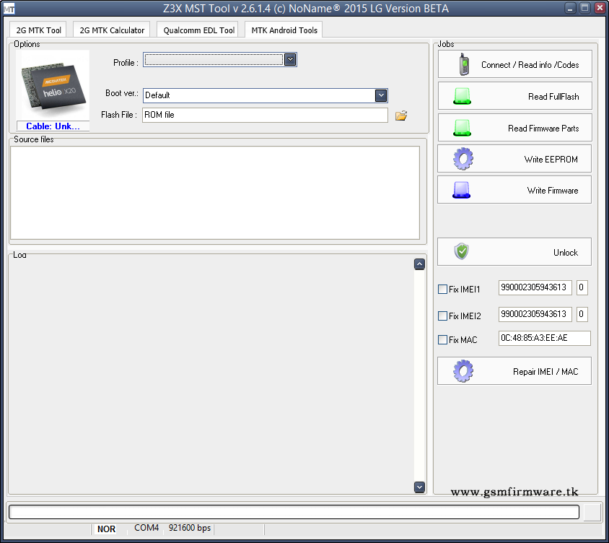Click the blue icon beside Write Firmware
This screenshot has width=609, height=543.
461,190
